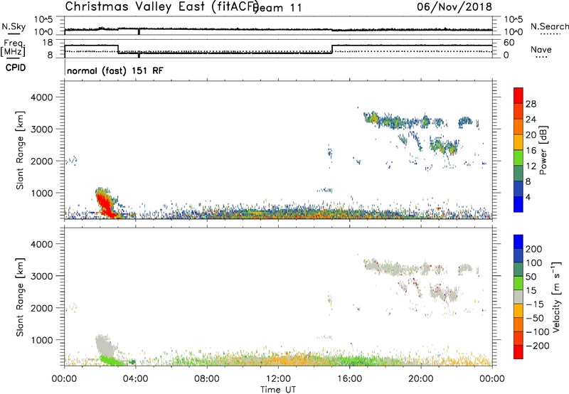
Task: Click the "20:00" time tick label
Action: pyautogui.click(x=420, y=379)
